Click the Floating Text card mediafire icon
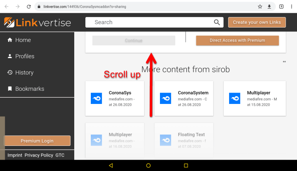The height and width of the screenshot is (171, 297). tap(165, 140)
